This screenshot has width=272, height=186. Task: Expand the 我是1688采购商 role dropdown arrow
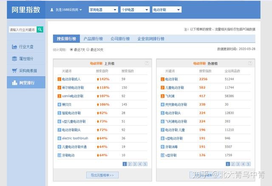point(81,10)
